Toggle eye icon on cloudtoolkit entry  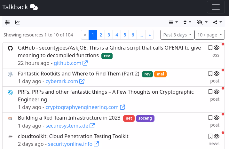(217, 136)
